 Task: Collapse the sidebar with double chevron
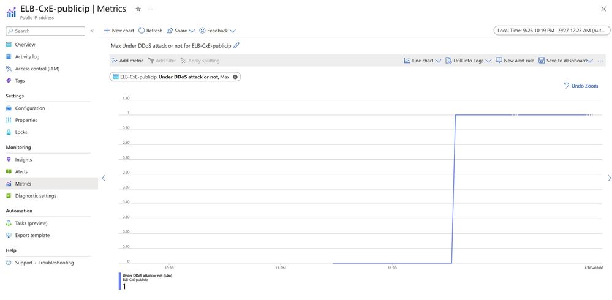(x=92, y=31)
